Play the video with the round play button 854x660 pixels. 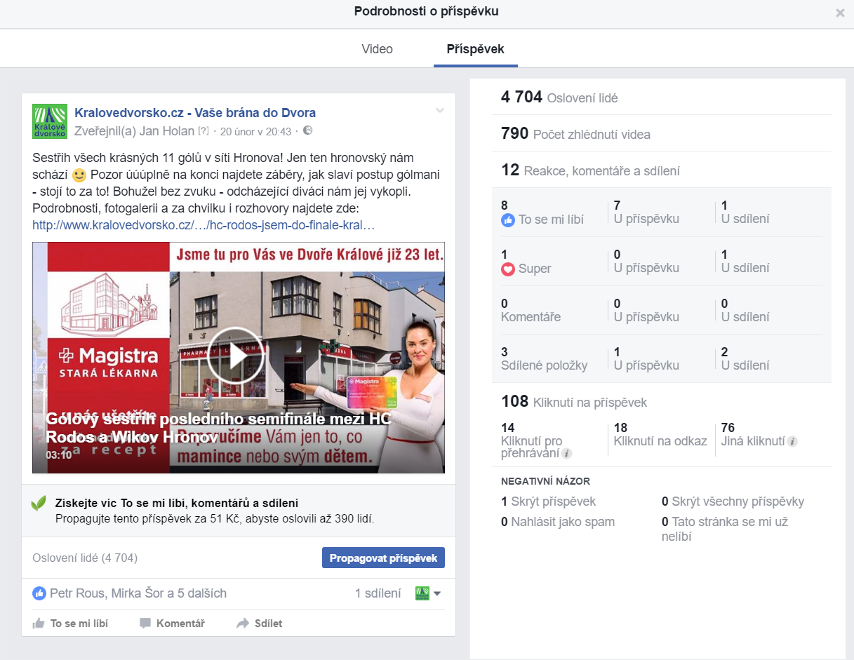(x=235, y=356)
